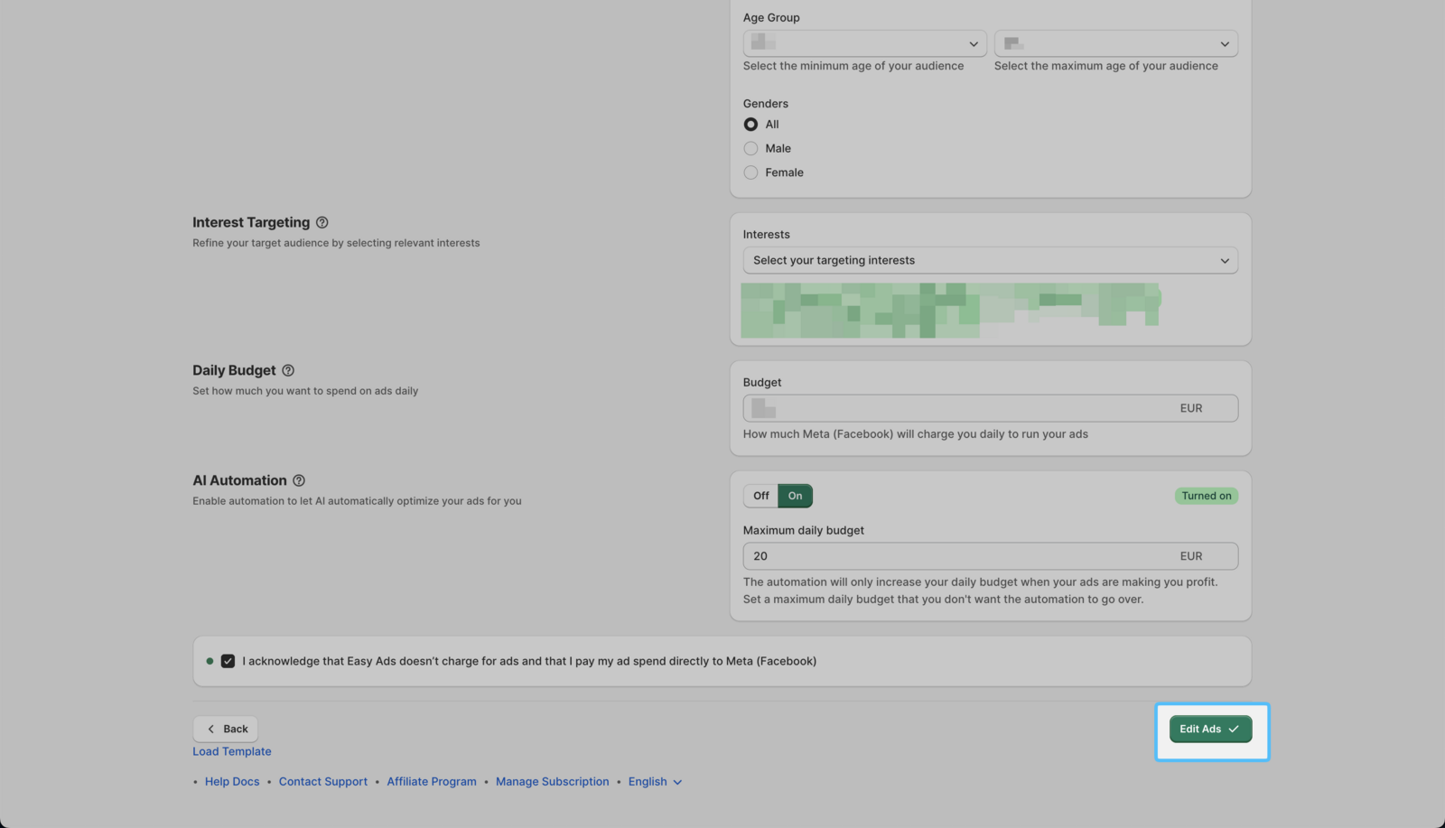Open the Contact Support link
Screen dimensions: 1445x828
(322, 782)
